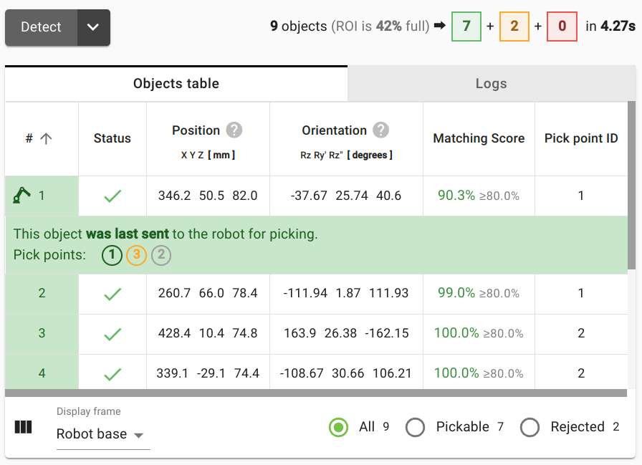This screenshot has width=642, height=465.
Task: Click the column layout icon at bottom left
Action: (24, 427)
